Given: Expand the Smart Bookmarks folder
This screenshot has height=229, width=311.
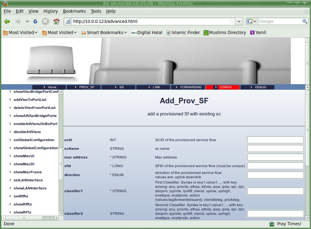Looking at the screenshot, I should coord(104,32).
